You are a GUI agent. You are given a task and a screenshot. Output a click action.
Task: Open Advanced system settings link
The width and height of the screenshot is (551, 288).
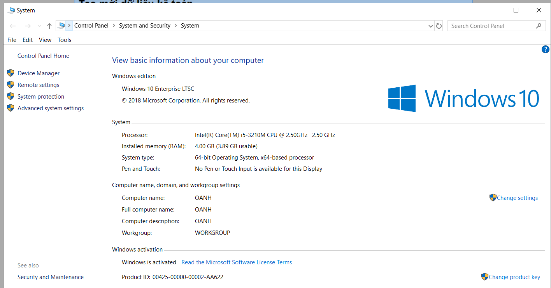pyautogui.click(x=51, y=108)
